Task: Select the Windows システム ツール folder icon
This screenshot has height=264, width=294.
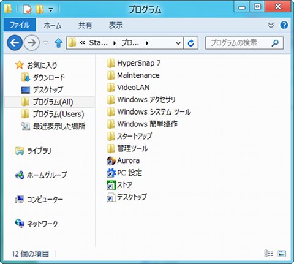Action: click(111, 112)
